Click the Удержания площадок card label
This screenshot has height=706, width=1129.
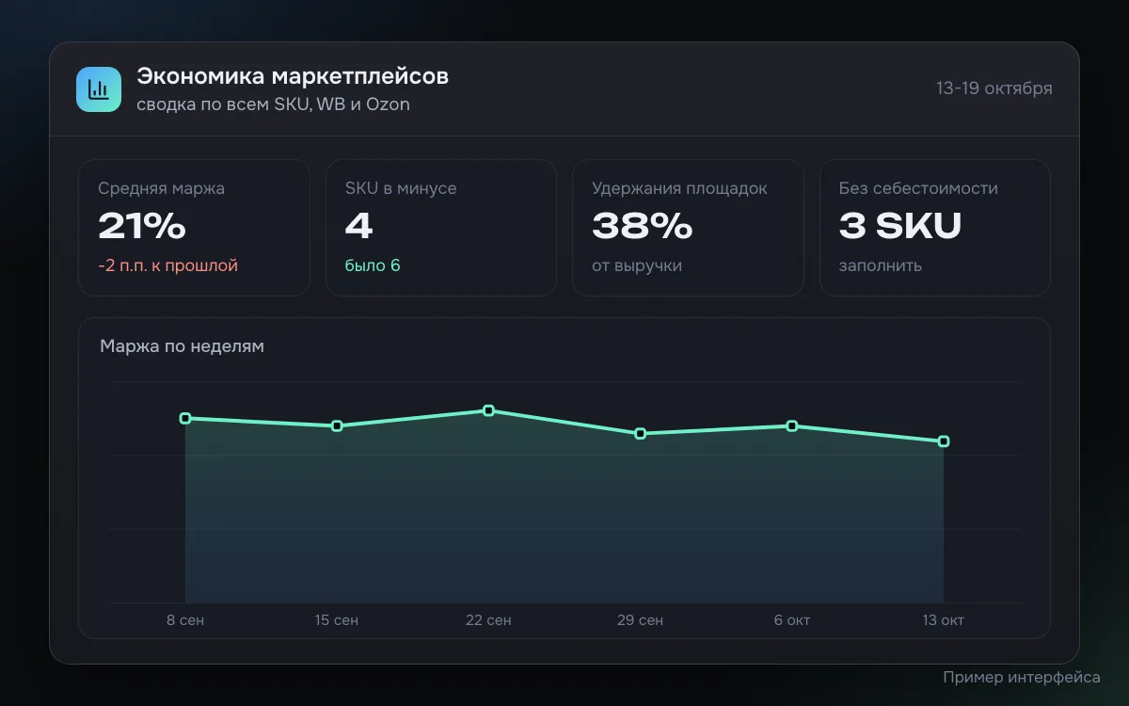pyautogui.click(x=680, y=188)
